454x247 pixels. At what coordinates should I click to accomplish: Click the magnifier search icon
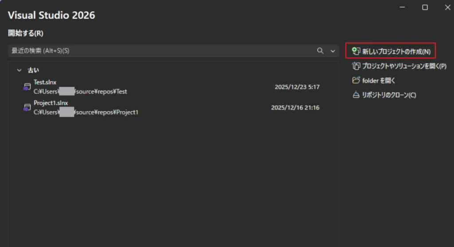[x=320, y=51]
